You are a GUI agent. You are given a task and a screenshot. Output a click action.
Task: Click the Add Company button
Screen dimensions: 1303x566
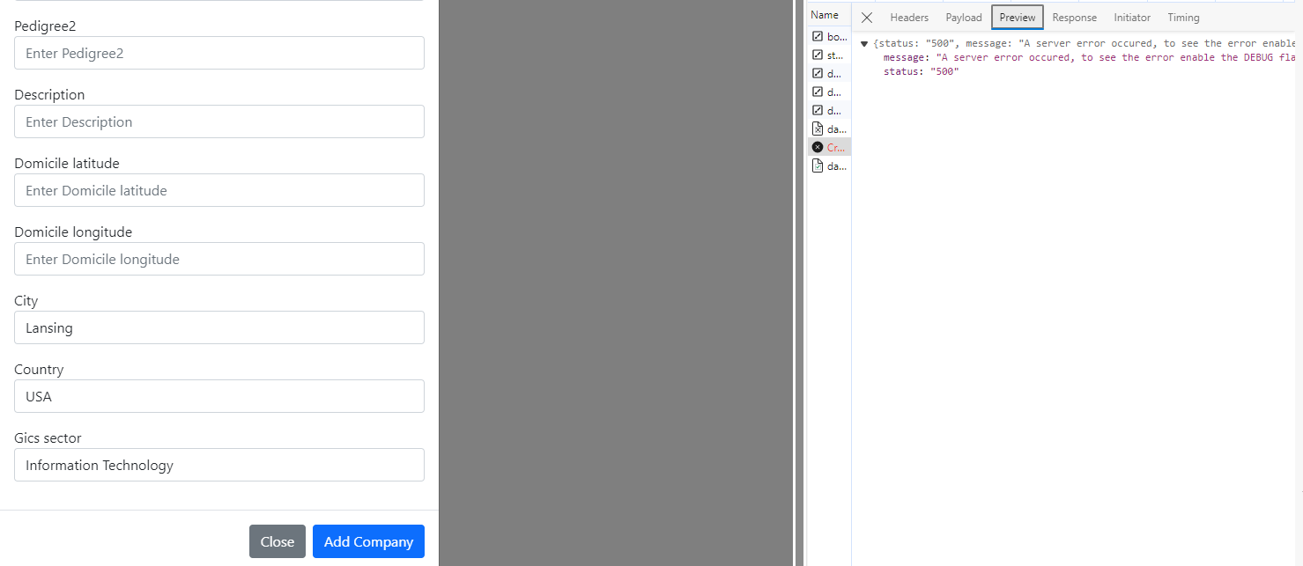[x=368, y=541]
